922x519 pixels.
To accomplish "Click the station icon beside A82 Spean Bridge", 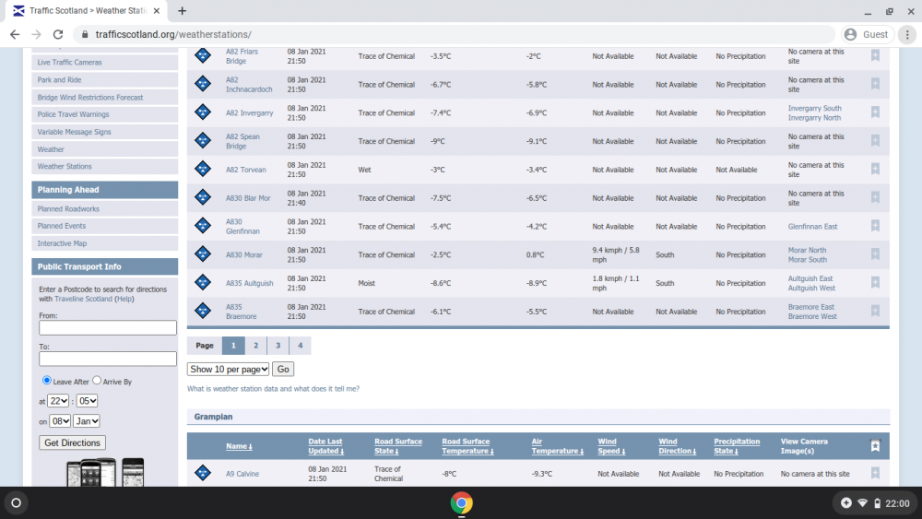I will click(x=202, y=140).
